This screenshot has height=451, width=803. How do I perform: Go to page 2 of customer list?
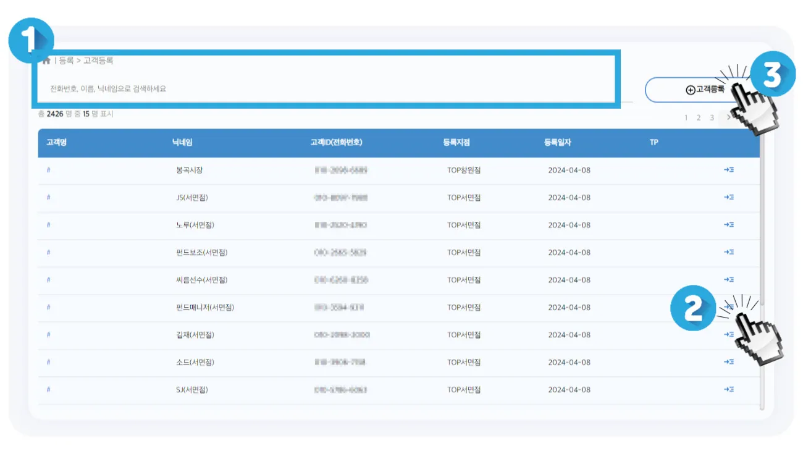click(699, 117)
